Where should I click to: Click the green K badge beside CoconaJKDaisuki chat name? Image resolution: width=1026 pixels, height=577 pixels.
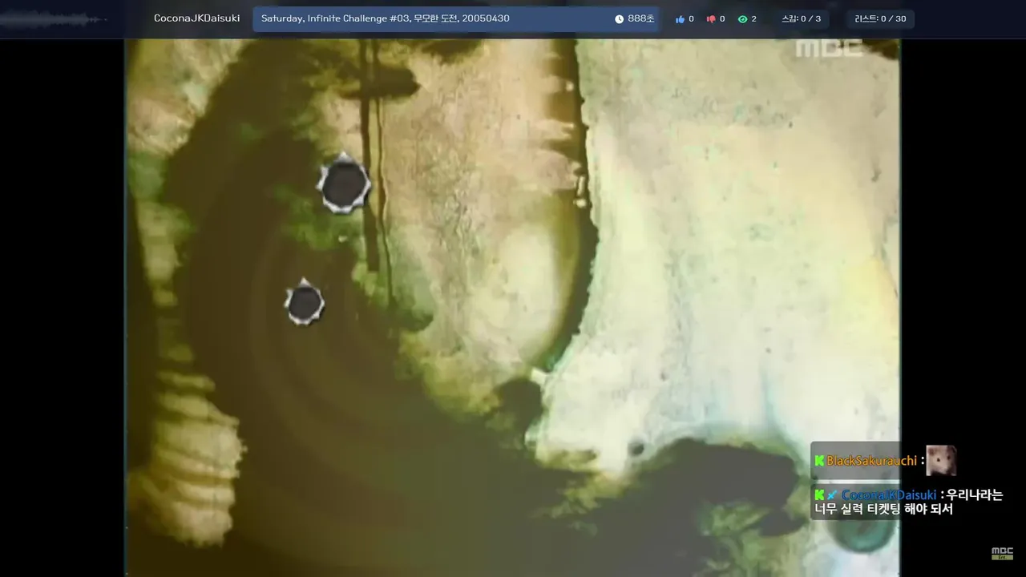tap(819, 495)
